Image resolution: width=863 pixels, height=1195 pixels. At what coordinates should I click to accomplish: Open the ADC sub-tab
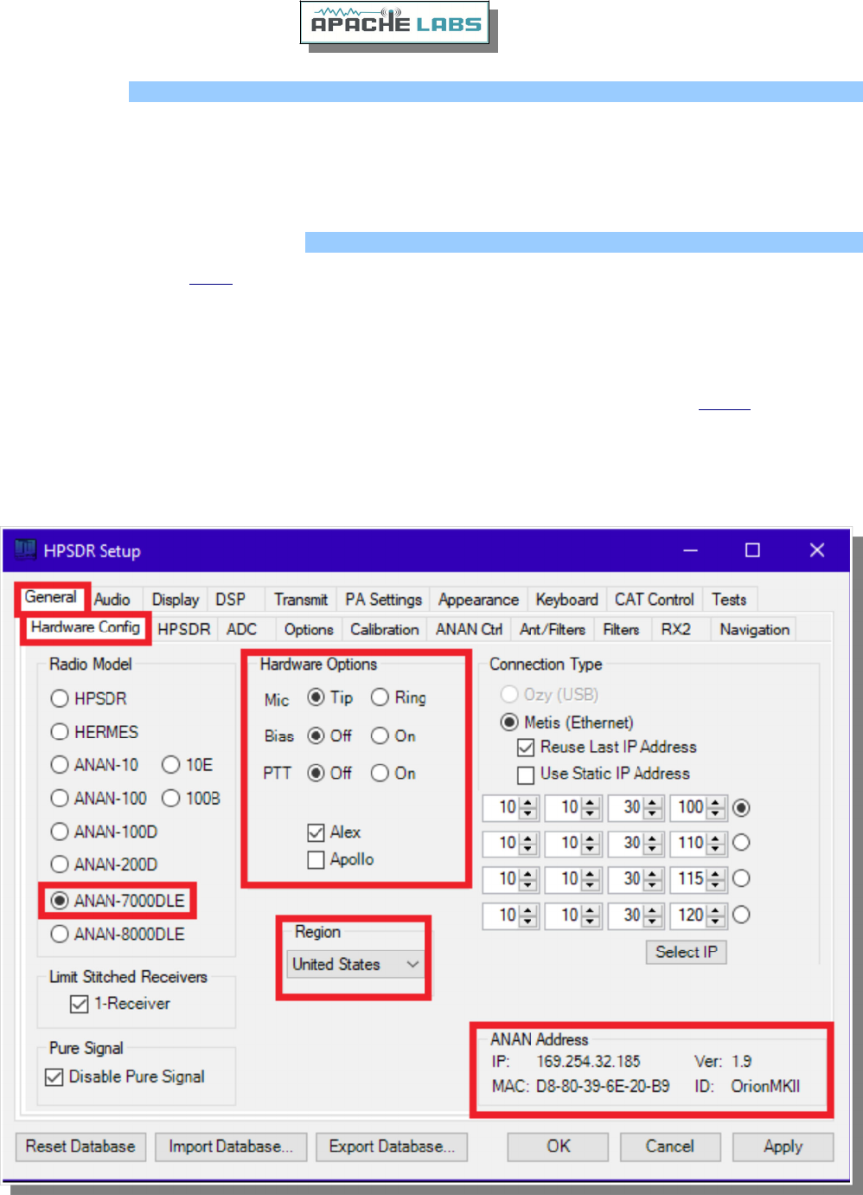(242, 629)
